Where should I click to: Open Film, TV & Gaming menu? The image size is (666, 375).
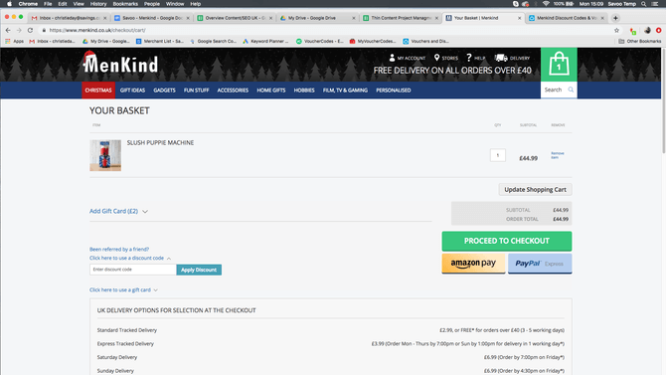(x=345, y=91)
